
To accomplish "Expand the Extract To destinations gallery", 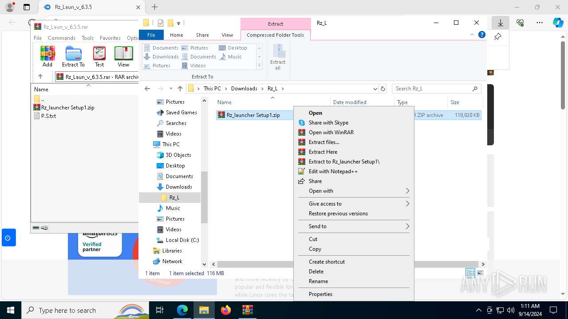I will (259, 66).
